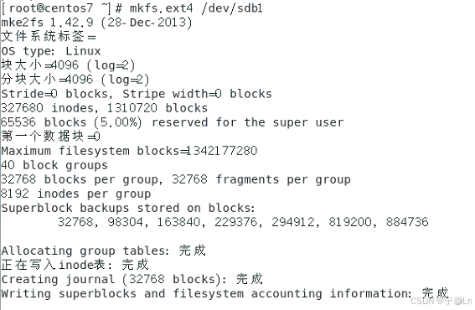Click the Superblock backups stored on blocks line
The image size is (475, 310).
pyautogui.click(x=128, y=208)
